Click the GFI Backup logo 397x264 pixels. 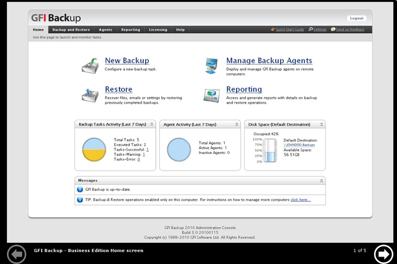(56, 18)
